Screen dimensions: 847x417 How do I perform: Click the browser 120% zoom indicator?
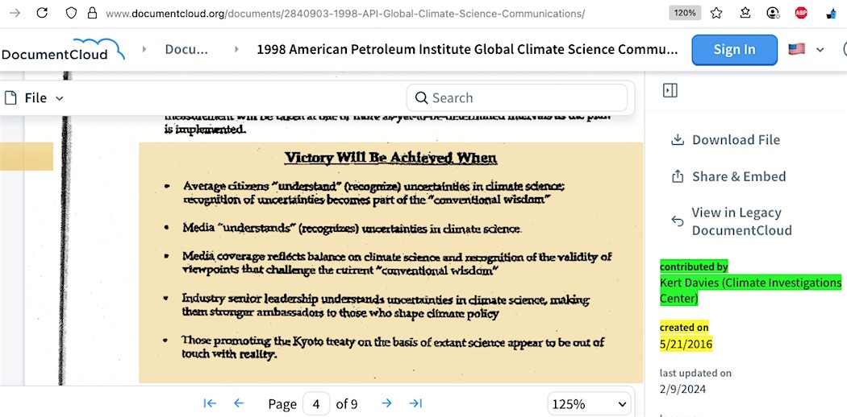click(x=685, y=13)
